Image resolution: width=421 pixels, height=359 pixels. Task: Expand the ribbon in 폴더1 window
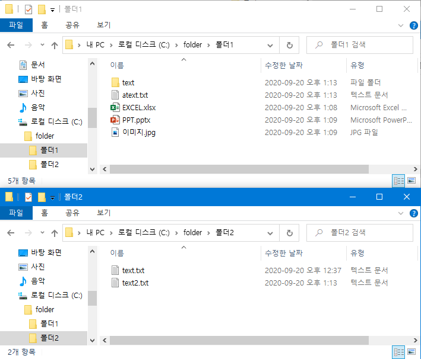click(401, 25)
